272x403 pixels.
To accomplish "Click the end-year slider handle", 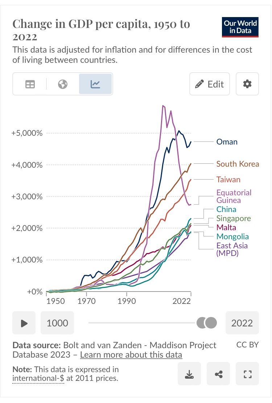I will pyautogui.click(x=211, y=323).
